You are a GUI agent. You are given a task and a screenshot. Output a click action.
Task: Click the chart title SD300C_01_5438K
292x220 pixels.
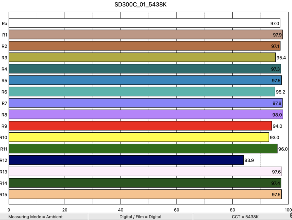tap(140, 5)
